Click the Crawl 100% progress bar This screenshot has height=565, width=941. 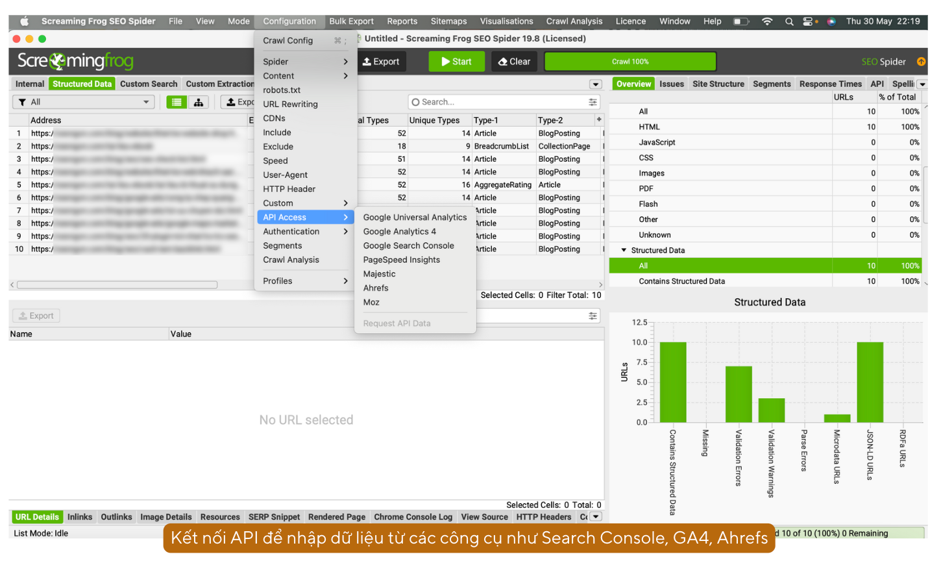(630, 62)
